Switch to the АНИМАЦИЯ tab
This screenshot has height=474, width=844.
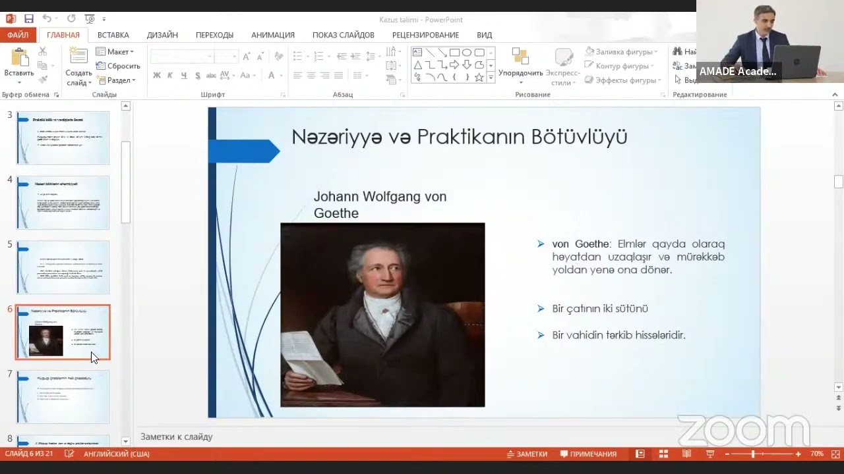[x=273, y=35]
